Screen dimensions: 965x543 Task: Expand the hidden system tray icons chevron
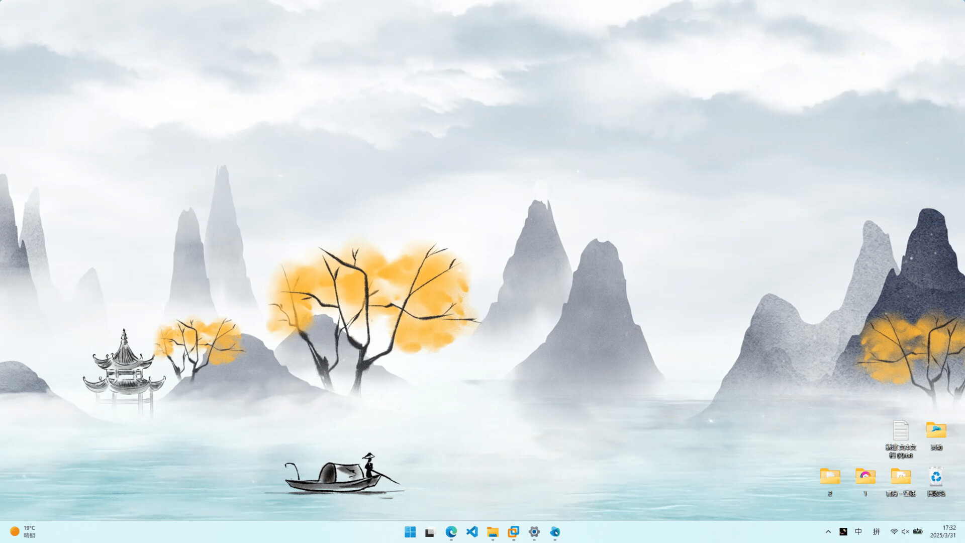[828, 532]
